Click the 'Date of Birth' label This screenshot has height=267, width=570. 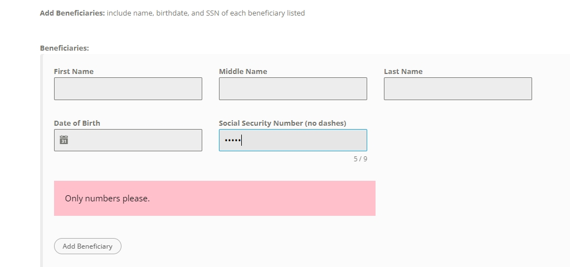77,123
